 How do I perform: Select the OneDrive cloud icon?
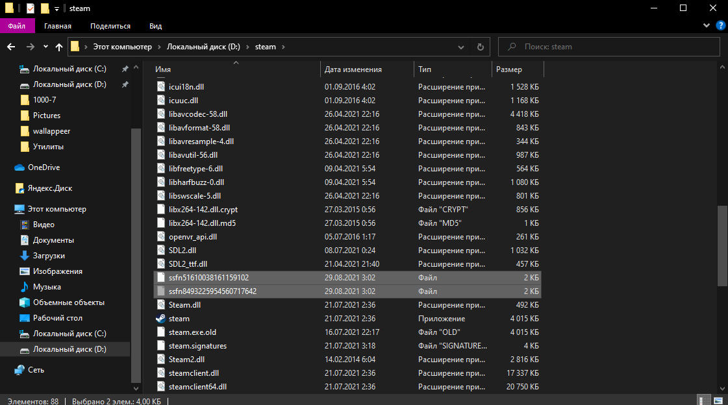tap(19, 167)
